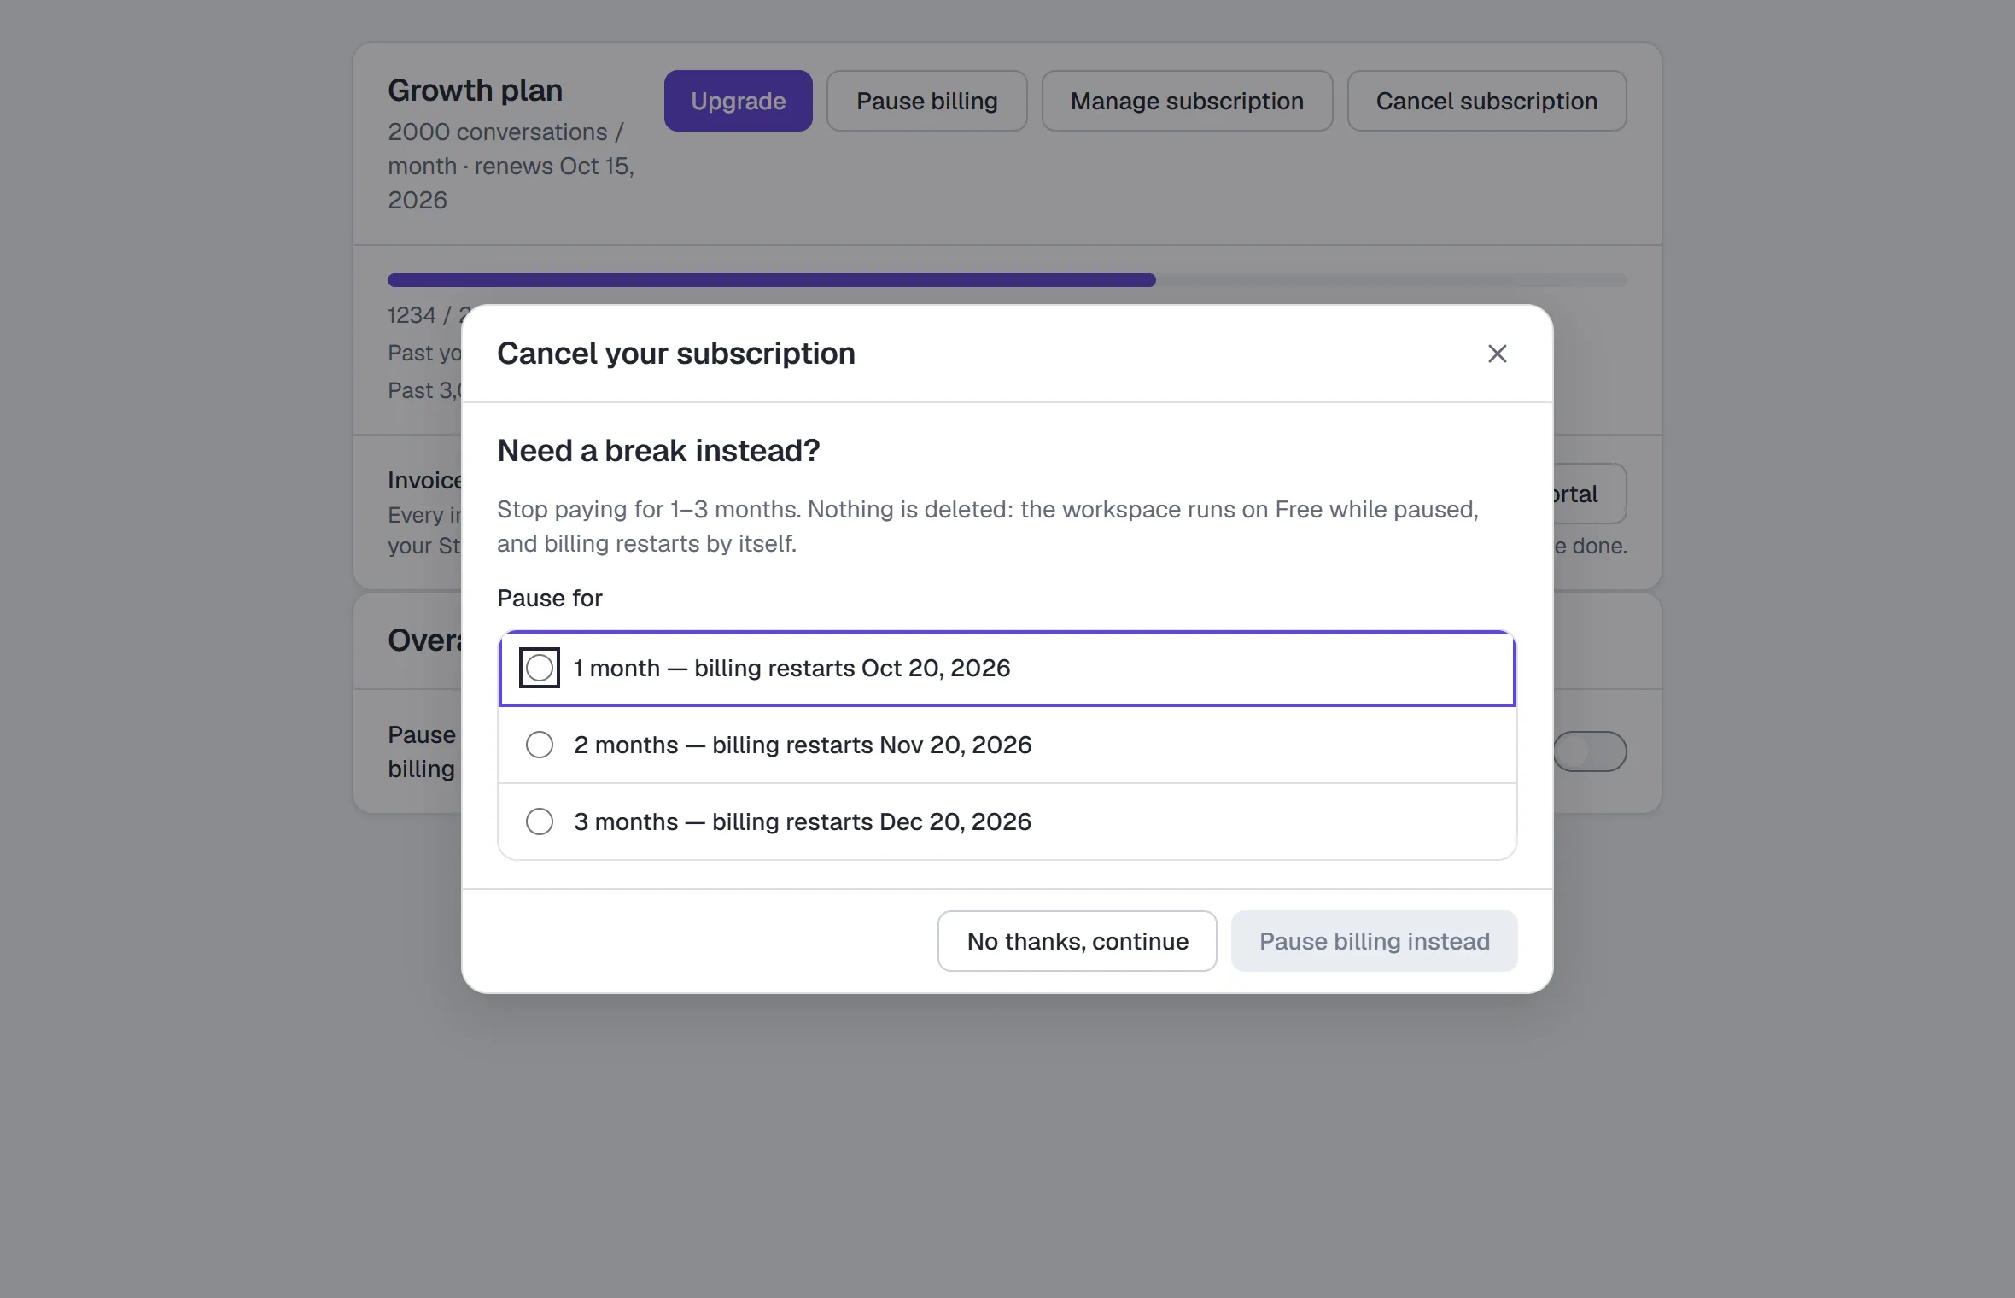Click the 'renews Oct 15, 2026' plan text
2015x1298 pixels.
click(x=511, y=183)
